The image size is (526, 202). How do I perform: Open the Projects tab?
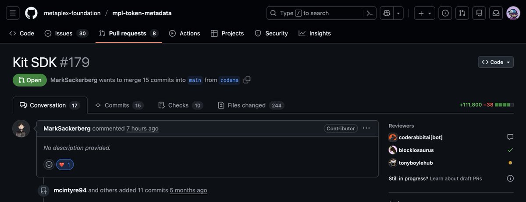227,33
